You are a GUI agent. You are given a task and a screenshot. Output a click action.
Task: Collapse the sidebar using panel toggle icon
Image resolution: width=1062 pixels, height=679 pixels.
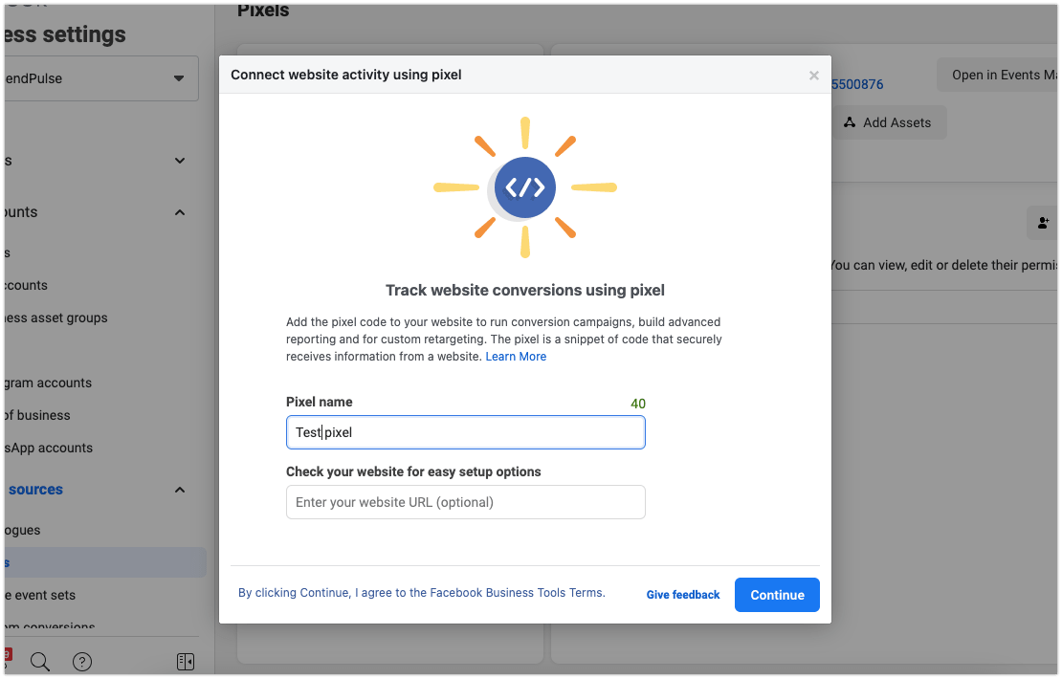click(x=186, y=661)
